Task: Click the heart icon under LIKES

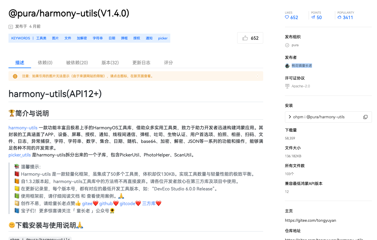Action: pos(287,17)
